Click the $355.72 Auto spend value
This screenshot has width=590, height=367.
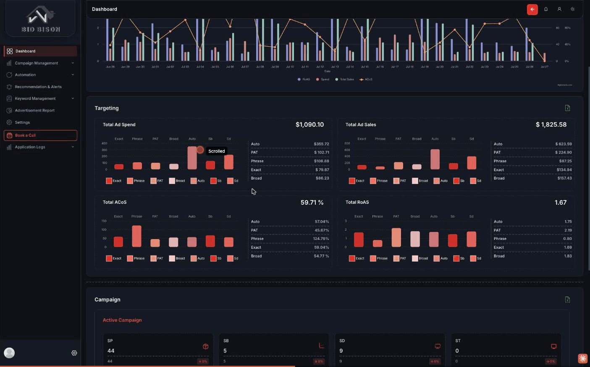coord(321,144)
